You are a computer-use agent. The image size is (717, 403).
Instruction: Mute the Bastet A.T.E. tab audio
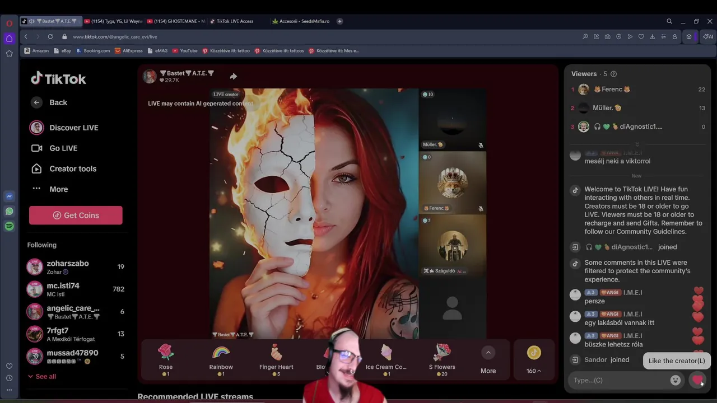pos(32,21)
